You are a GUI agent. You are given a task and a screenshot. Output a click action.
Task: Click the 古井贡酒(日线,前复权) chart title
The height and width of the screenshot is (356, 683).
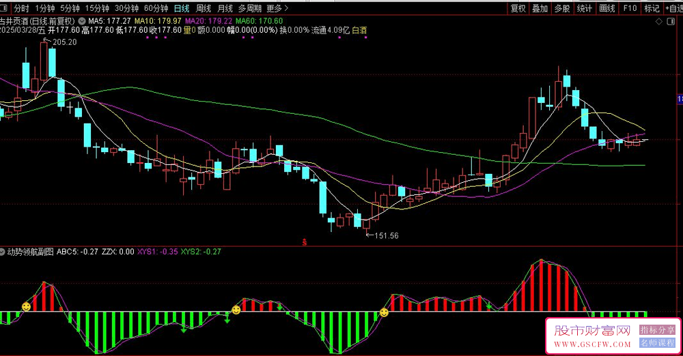38,21
